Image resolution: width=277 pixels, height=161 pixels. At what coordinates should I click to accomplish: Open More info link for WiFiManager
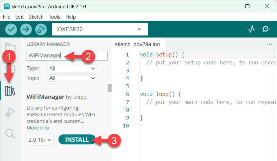(38, 128)
